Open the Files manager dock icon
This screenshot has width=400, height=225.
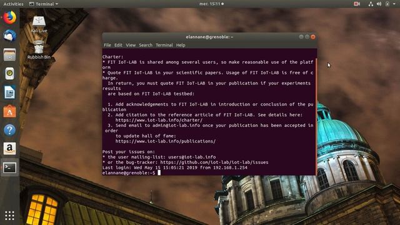(10, 54)
